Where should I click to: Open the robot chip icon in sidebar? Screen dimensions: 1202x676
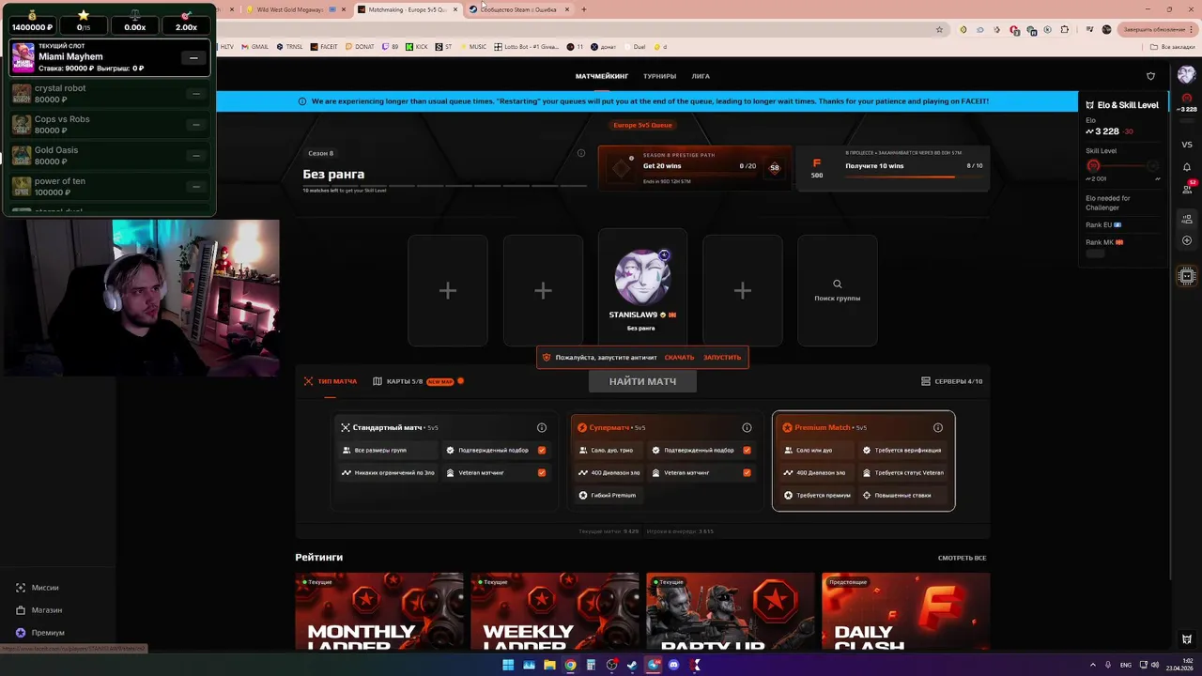point(1187,276)
